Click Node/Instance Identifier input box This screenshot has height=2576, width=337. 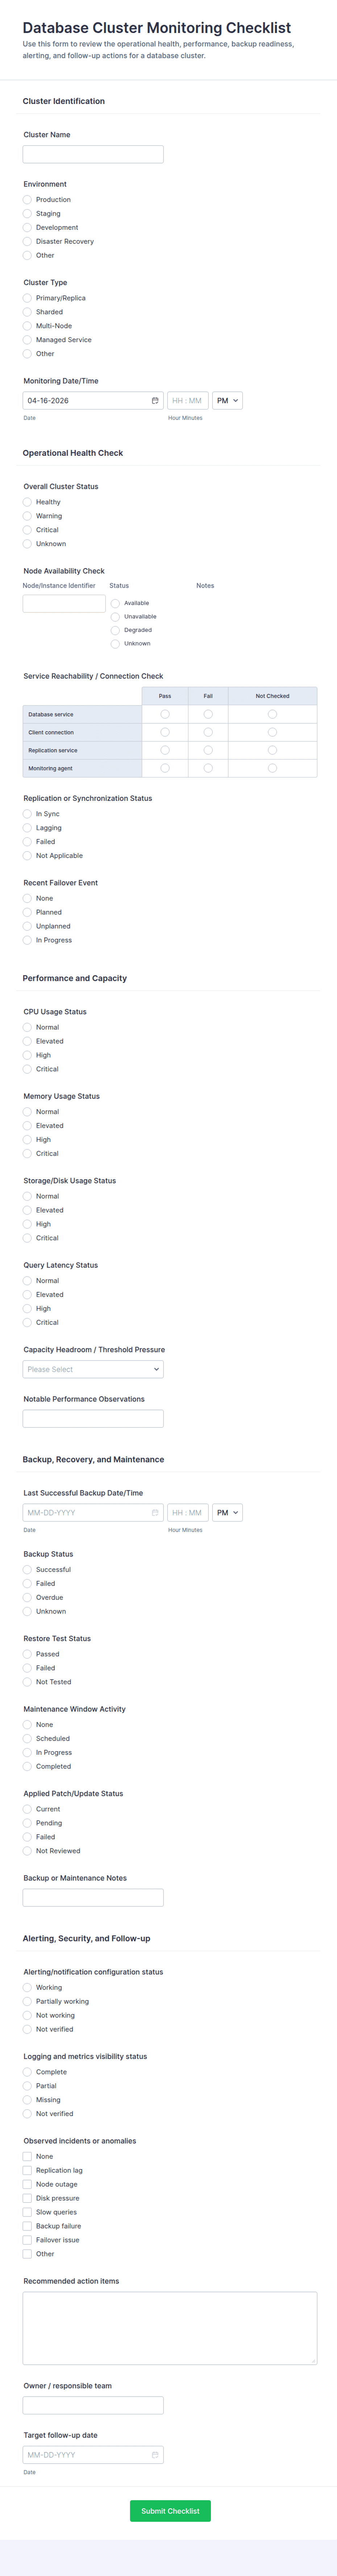64,603
